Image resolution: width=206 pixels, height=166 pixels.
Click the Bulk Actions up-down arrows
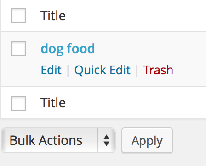106,140
